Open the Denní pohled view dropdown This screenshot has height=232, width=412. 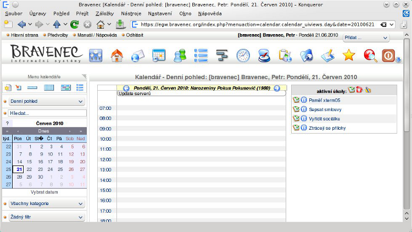pos(47,101)
